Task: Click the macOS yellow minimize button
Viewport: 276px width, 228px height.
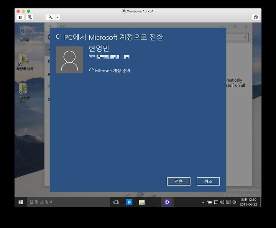Action: 23,11
